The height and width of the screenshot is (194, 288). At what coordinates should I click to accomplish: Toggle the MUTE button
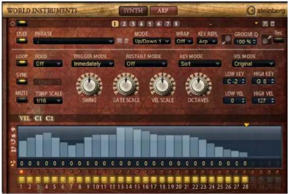tap(22, 100)
